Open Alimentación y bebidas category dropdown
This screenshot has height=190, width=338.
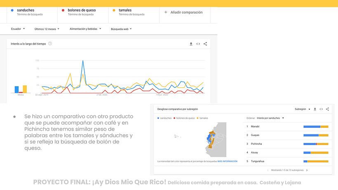(85, 29)
